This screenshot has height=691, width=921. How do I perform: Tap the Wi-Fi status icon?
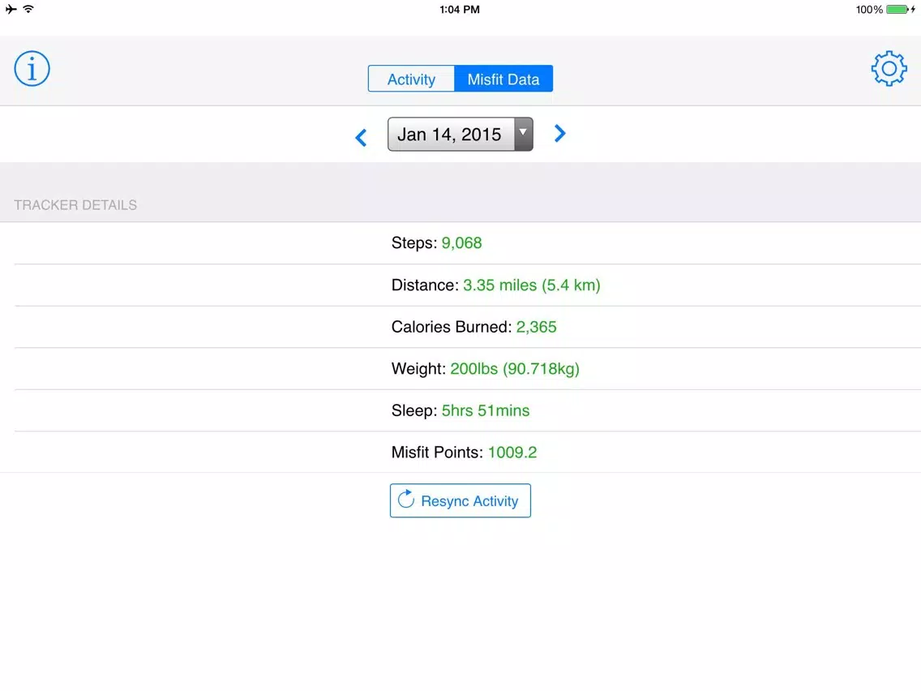28,9
